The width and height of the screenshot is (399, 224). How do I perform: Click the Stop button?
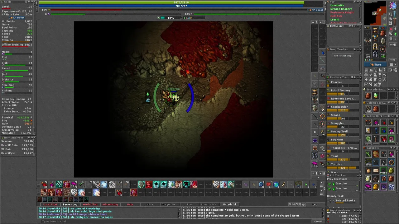coord(393,60)
